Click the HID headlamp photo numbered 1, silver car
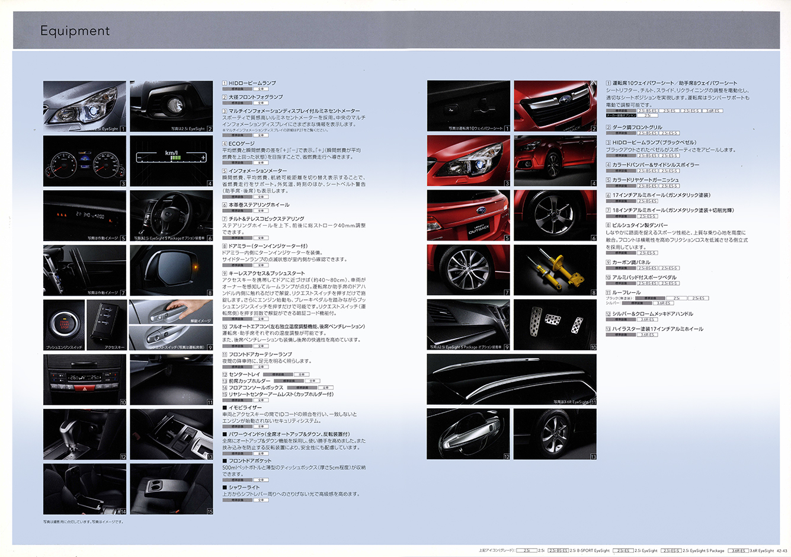The width and height of the screenshot is (791, 557). tap(85, 107)
